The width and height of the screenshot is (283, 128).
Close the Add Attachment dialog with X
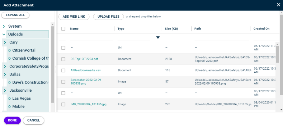[279, 5]
